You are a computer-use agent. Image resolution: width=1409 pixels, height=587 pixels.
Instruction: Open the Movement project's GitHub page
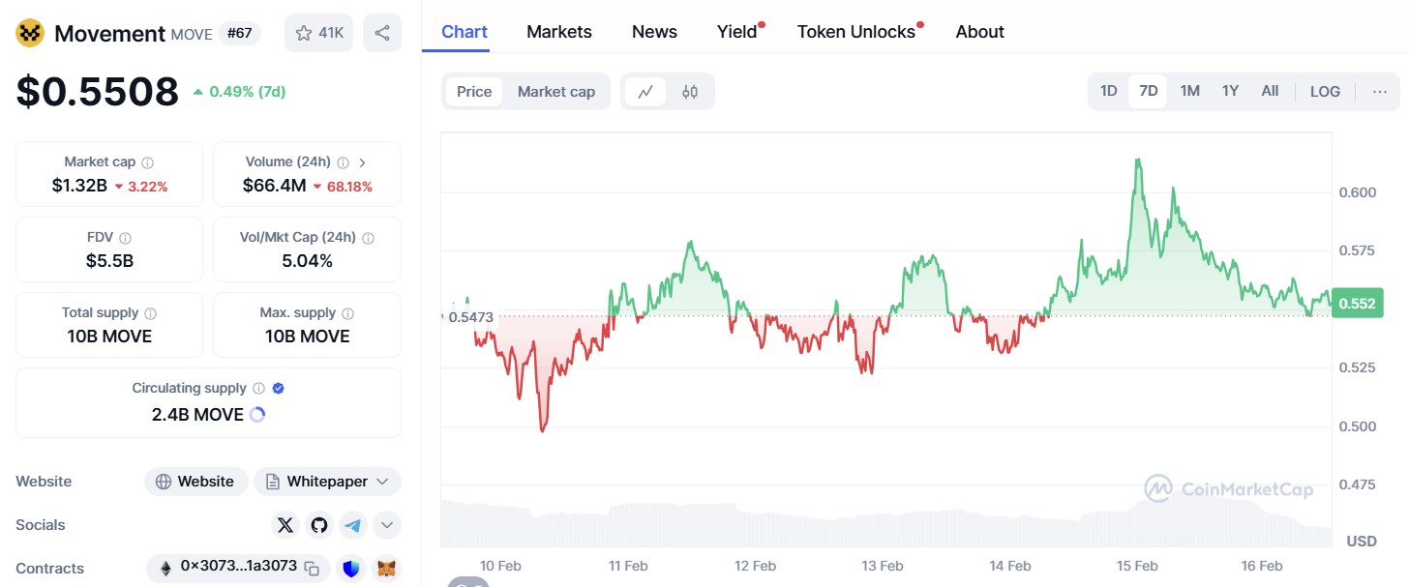point(318,524)
